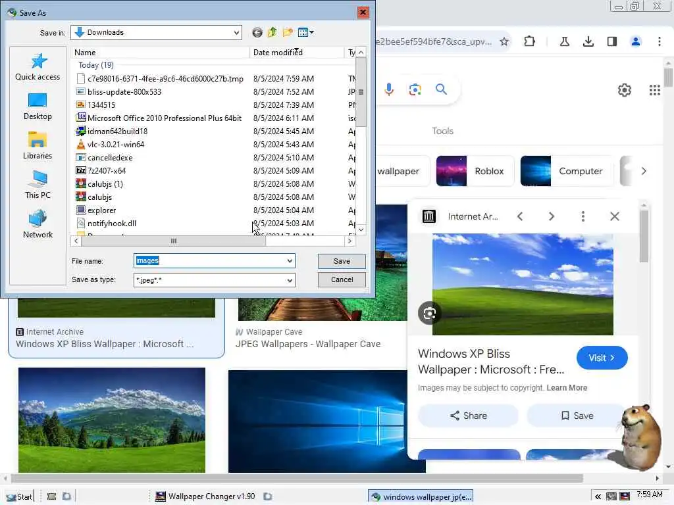Open Network in places bar
The height and width of the screenshot is (505, 674).
[38, 225]
